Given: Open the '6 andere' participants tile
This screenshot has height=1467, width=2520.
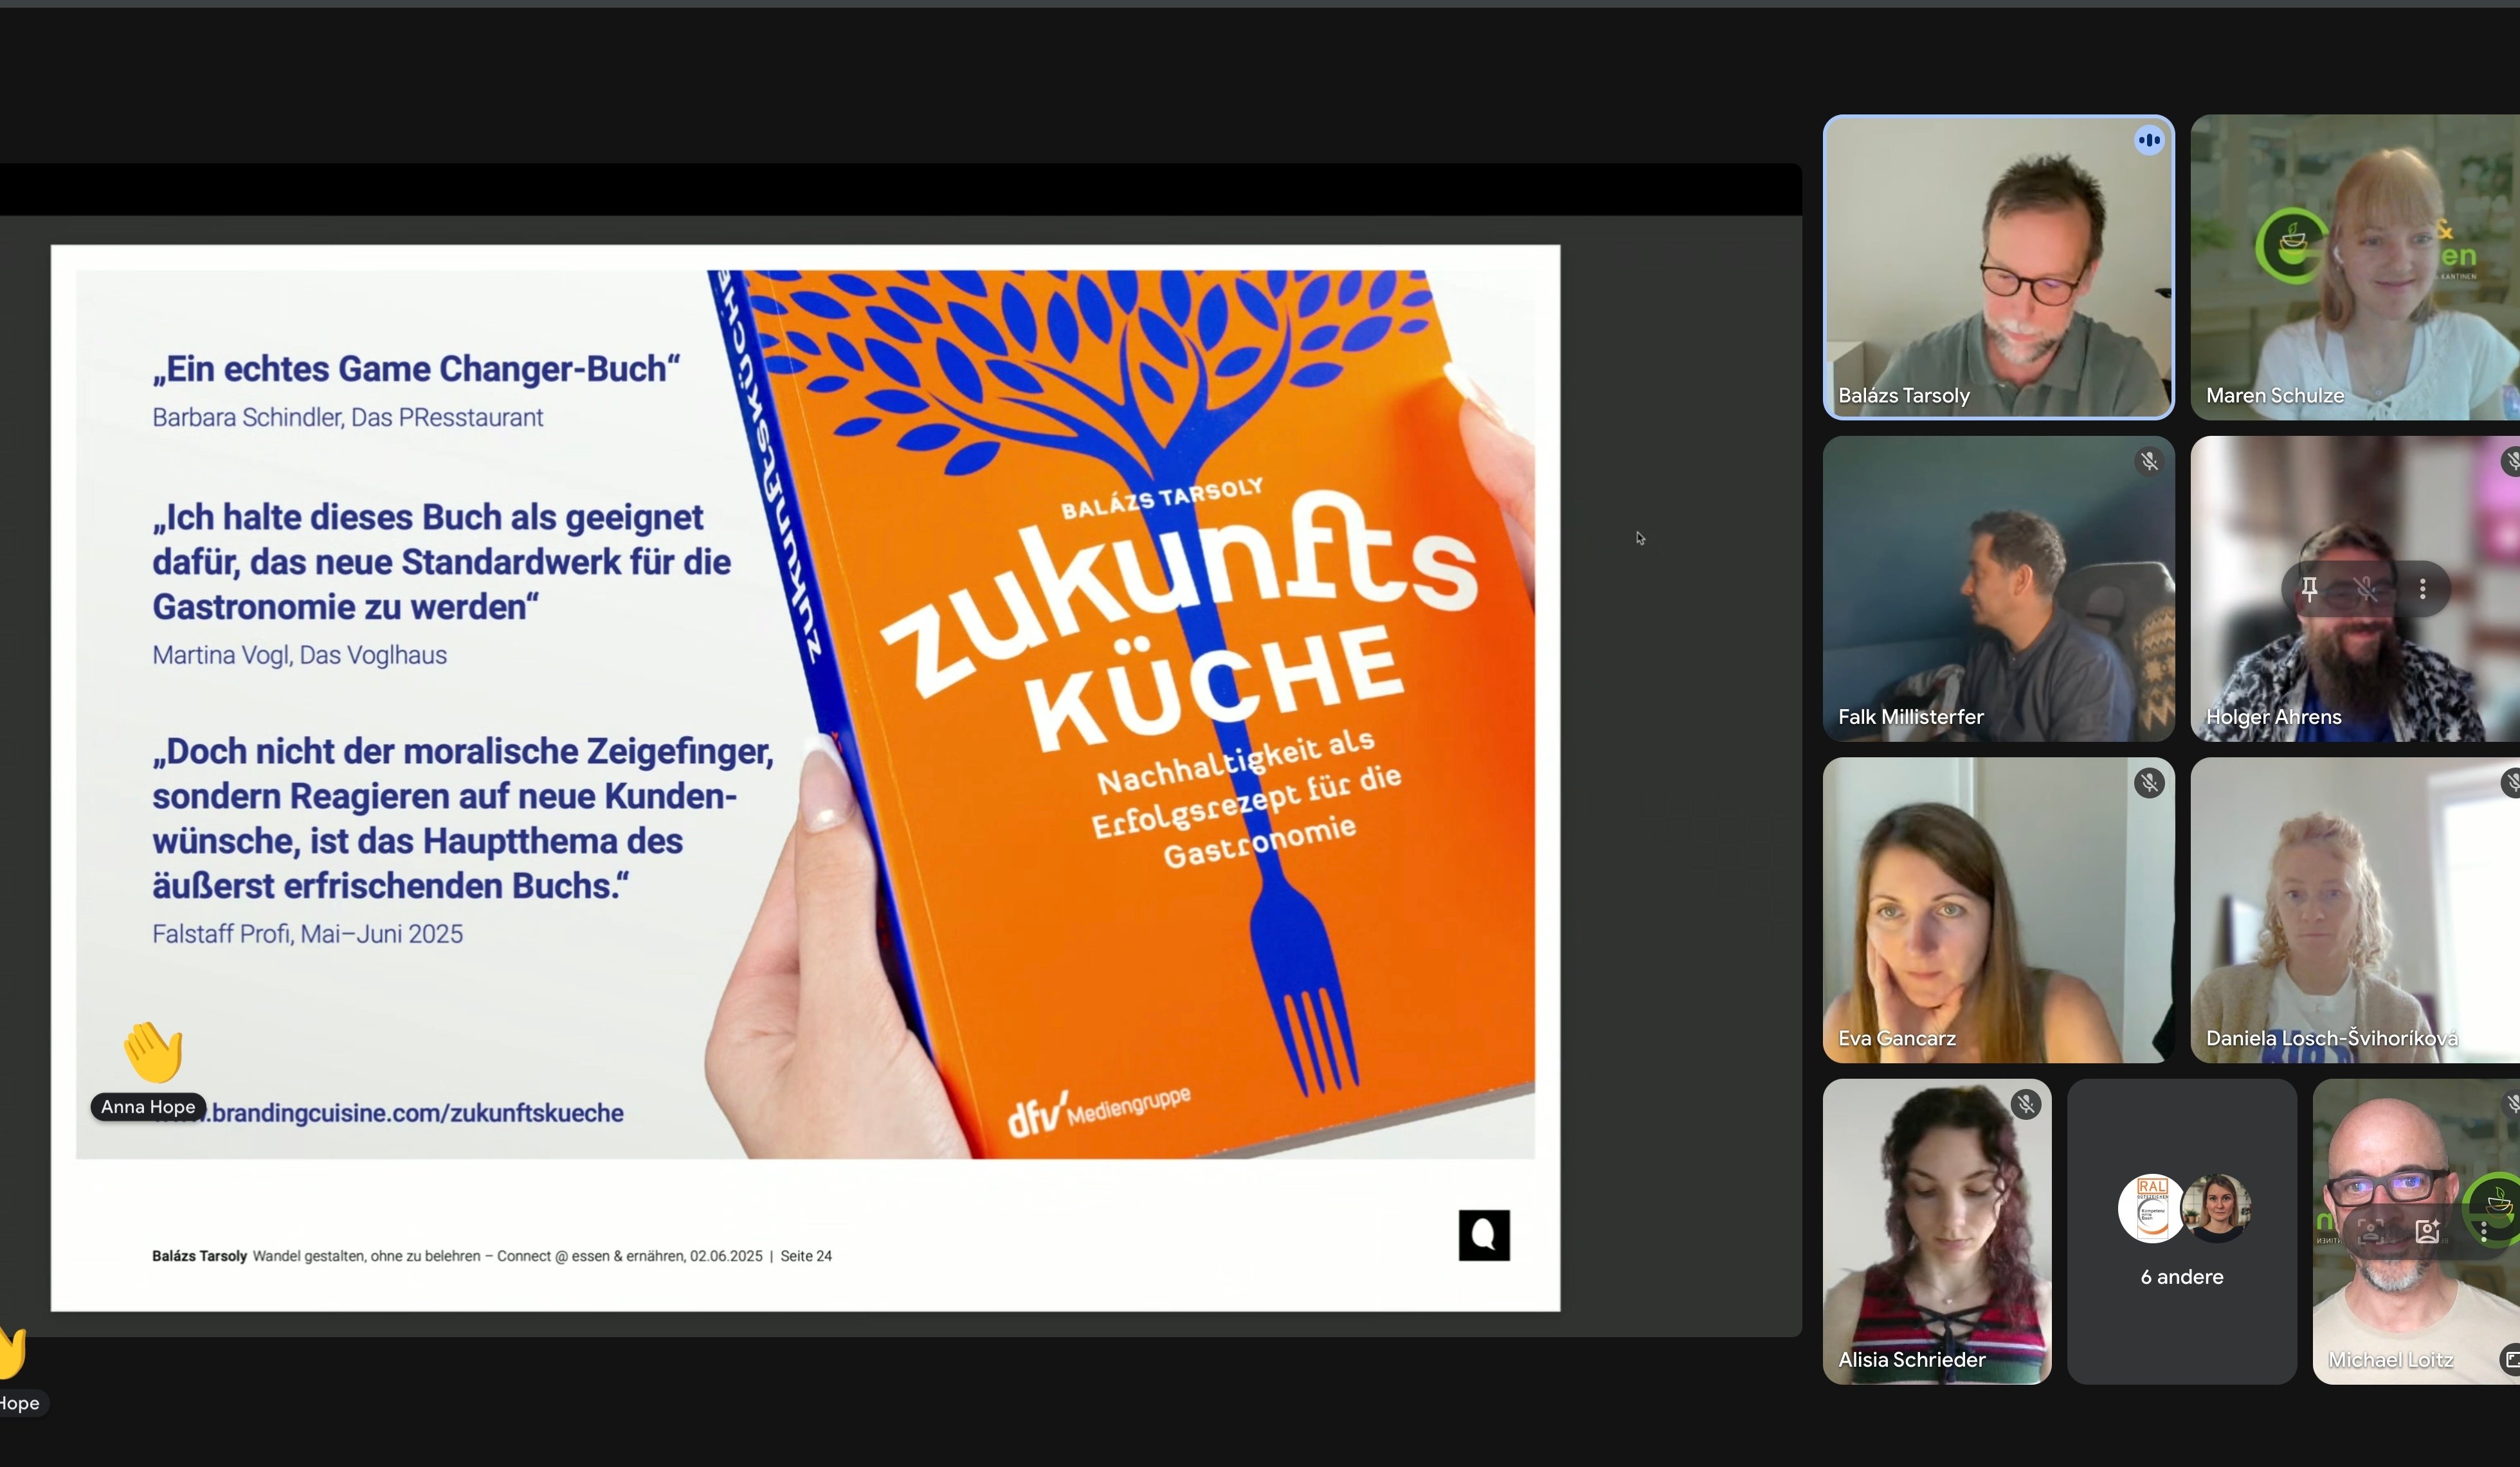Looking at the screenshot, I should 2182,1231.
